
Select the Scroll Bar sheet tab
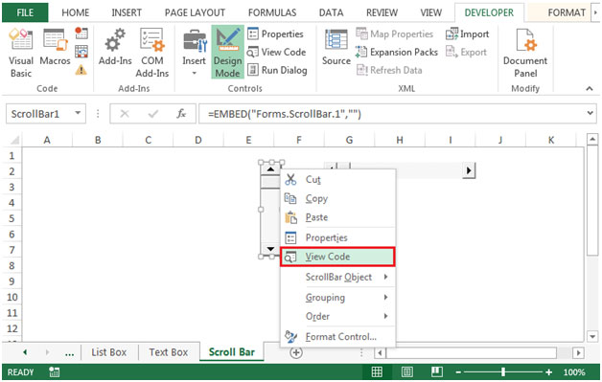point(232,352)
